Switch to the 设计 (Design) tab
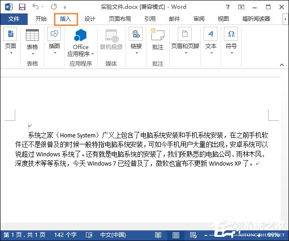The image size is (289, 241). (x=90, y=19)
